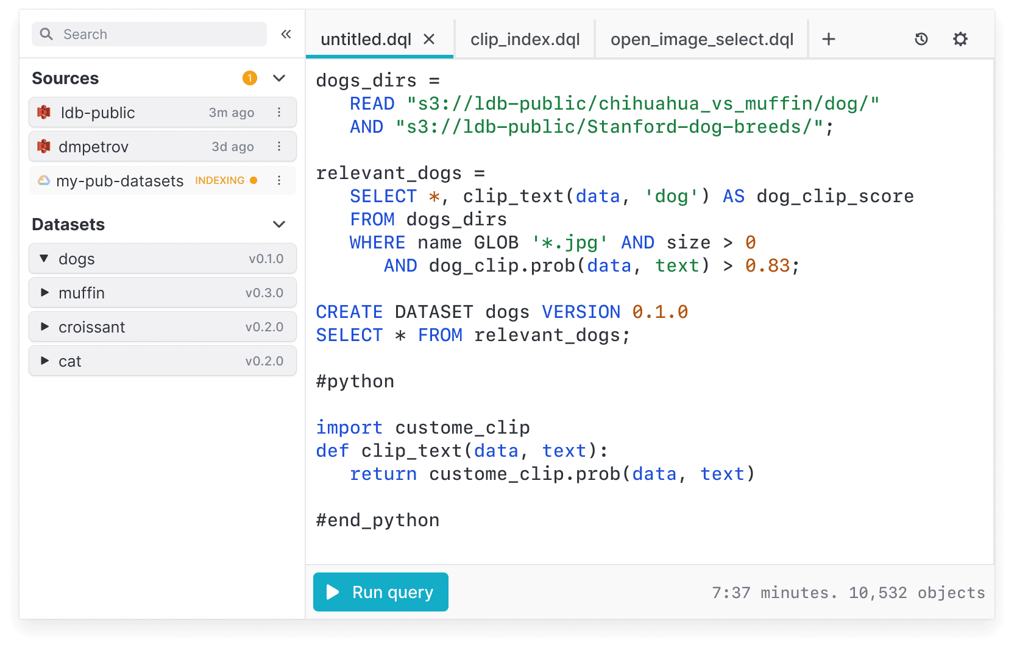Expand the muffin dataset

pyautogui.click(x=44, y=293)
